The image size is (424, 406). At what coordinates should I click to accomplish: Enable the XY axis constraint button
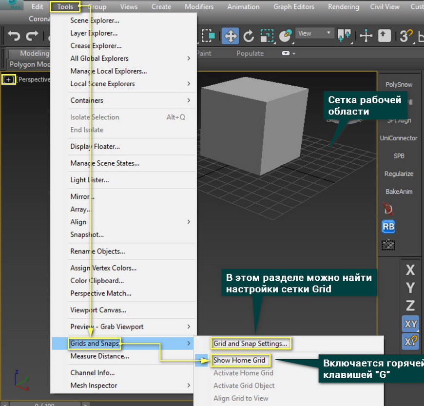[x=410, y=323]
